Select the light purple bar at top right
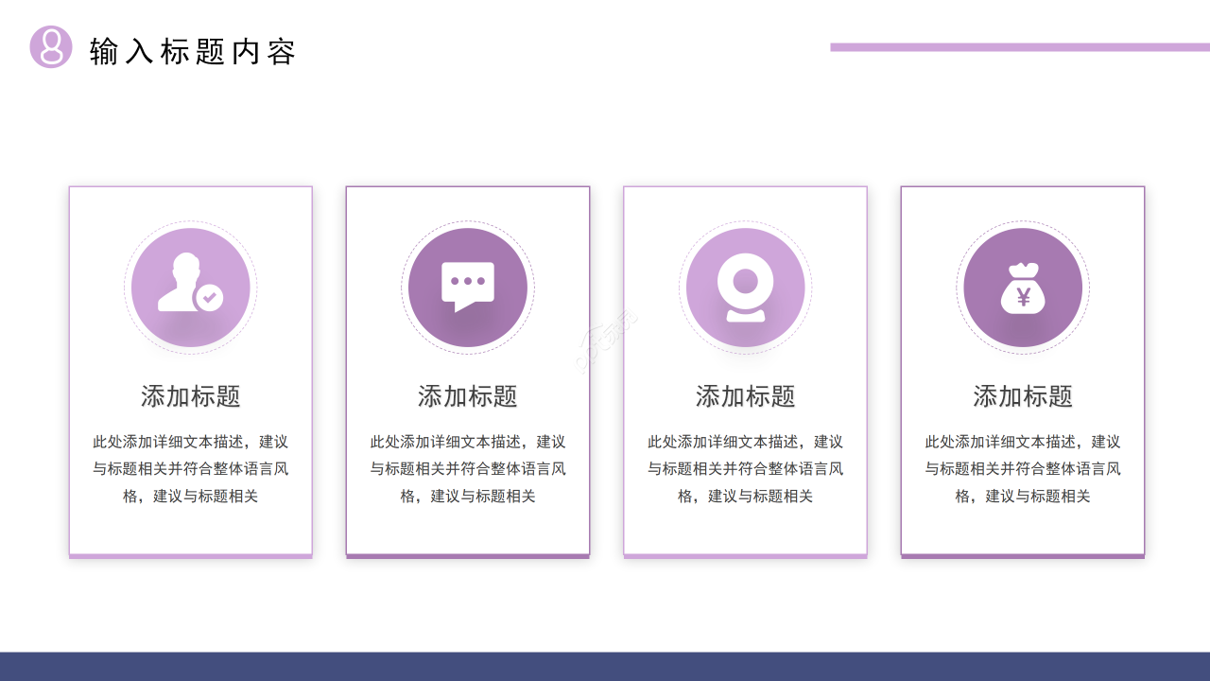Image resolution: width=1210 pixels, height=681 pixels. tap(1020, 47)
